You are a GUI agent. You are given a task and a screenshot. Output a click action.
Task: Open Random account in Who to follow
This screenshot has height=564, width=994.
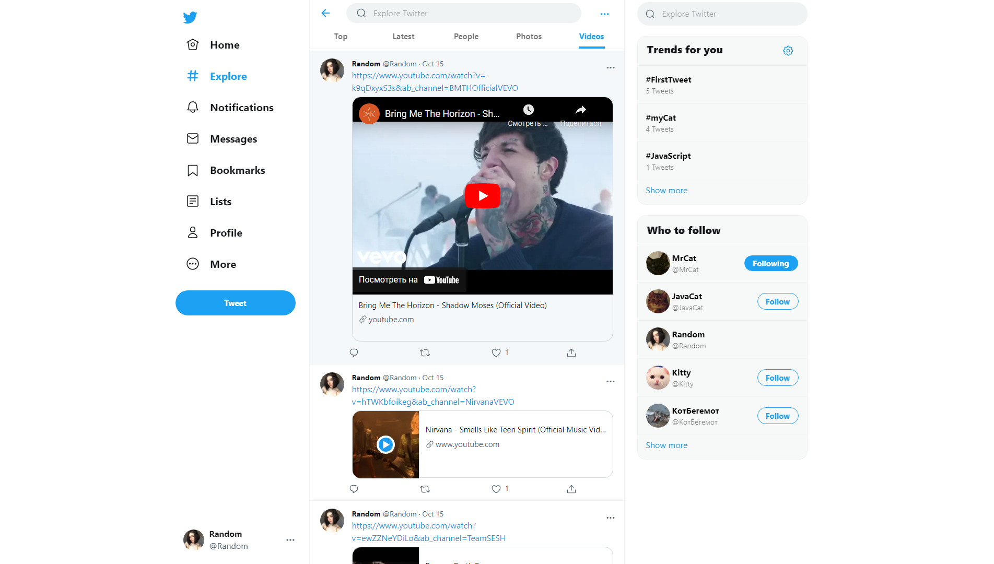[722, 339]
